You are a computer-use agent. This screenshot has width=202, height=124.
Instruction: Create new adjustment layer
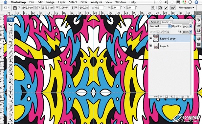tap(172, 97)
